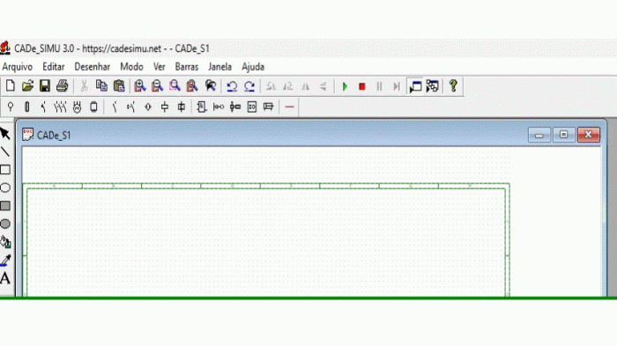Zoom in with the plus magnifier icon
The image size is (617, 346).
139,85
